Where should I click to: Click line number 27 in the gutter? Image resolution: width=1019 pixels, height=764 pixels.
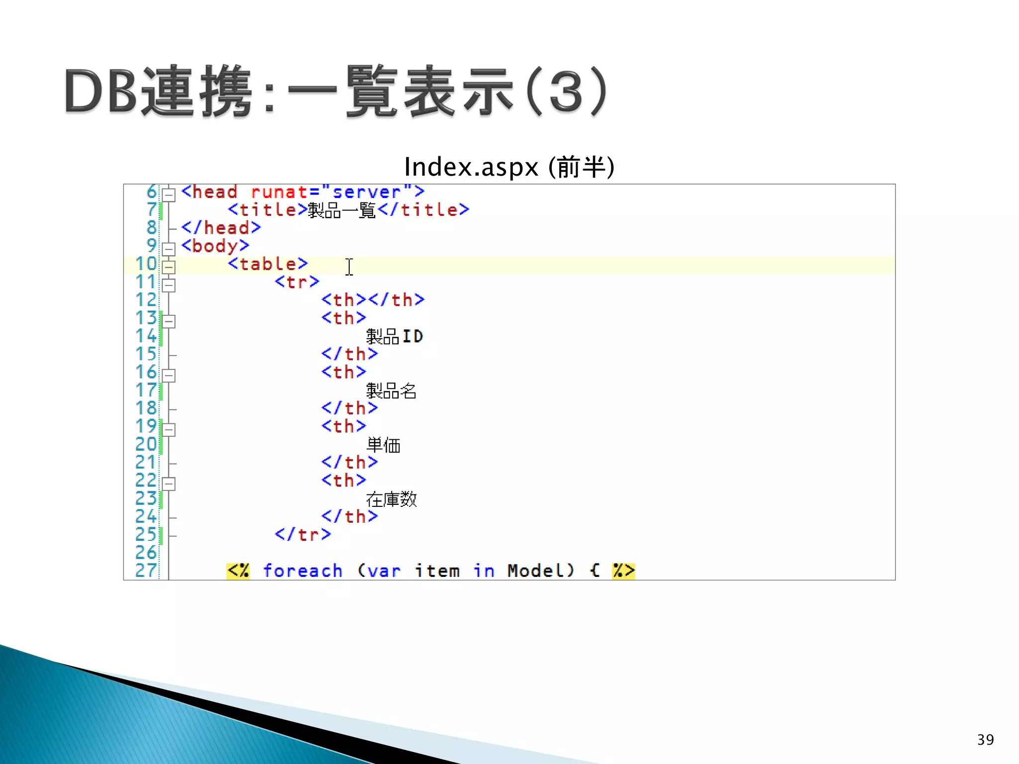[145, 571]
